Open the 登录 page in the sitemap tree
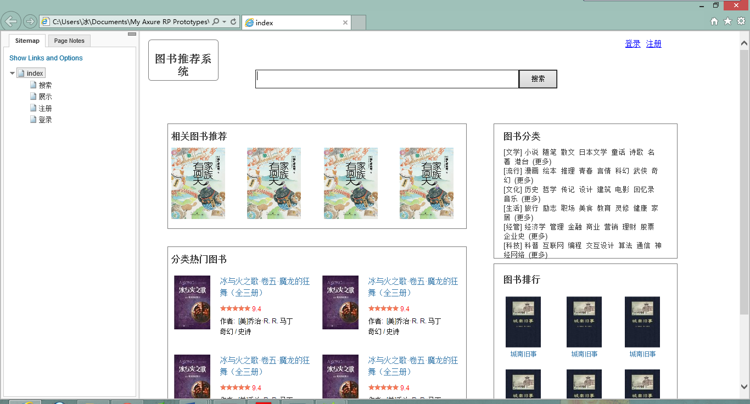Image resolution: width=750 pixels, height=404 pixels. tap(45, 120)
